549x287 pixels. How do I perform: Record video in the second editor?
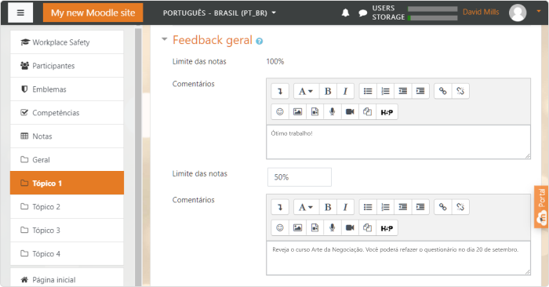[350, 228]
